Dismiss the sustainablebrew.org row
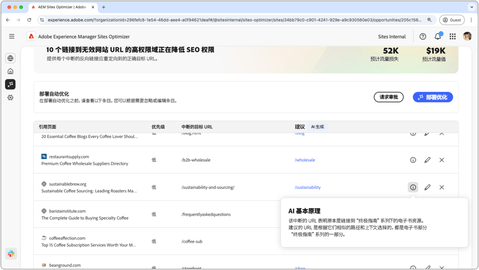Viewport: 479px width, 270px height. [442, 187]
